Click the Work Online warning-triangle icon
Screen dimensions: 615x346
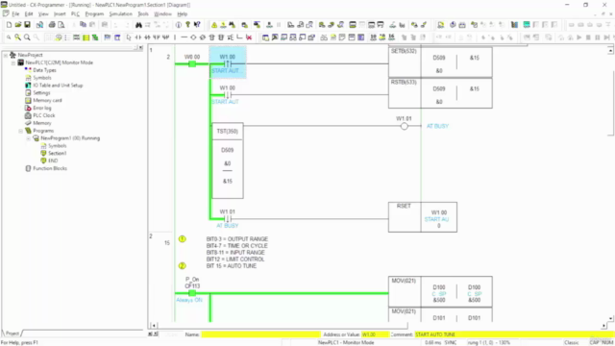(214, 25)
